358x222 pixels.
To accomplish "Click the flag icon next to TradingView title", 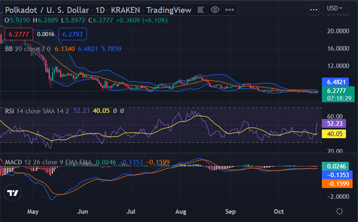I will 201,10.
